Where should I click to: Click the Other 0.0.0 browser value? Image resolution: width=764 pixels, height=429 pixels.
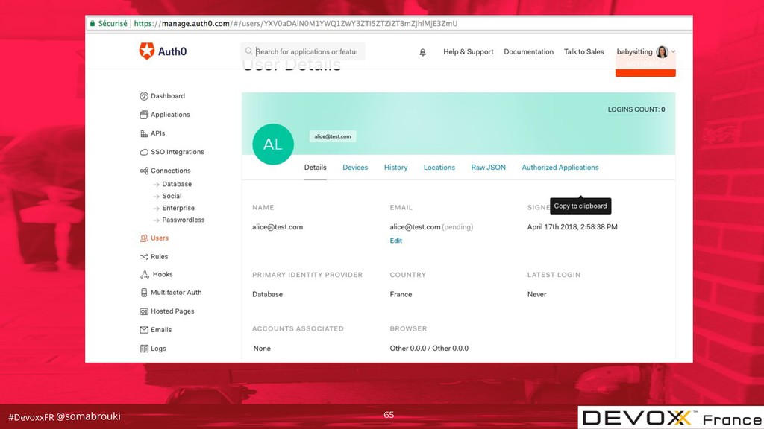429,349
